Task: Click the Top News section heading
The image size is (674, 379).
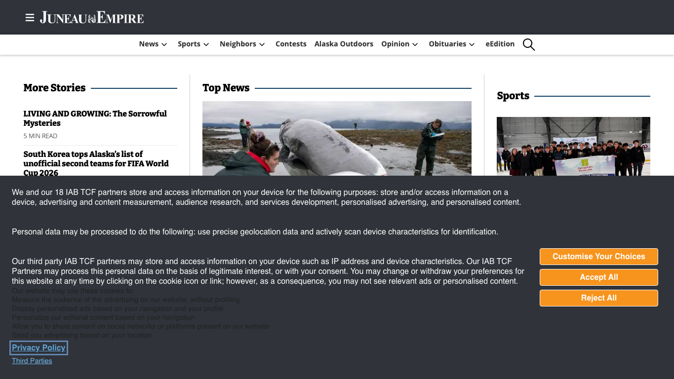Action: 226,88
